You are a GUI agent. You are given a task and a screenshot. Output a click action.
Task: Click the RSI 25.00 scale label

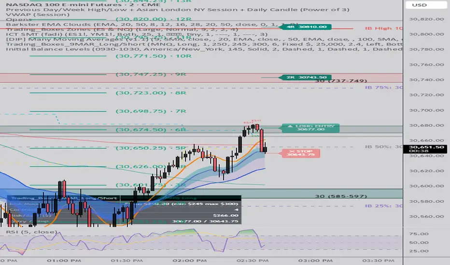[419, 251]
